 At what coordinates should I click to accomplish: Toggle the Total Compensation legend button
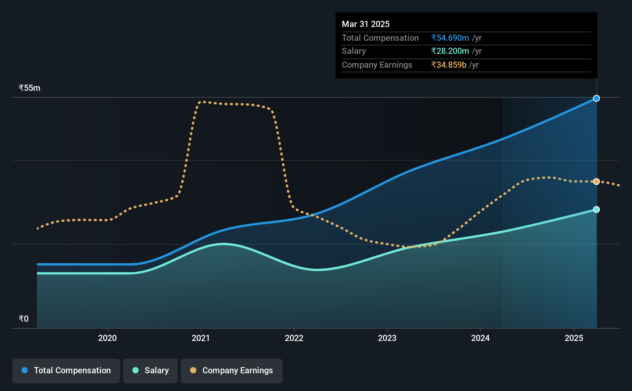pos(66,371)
